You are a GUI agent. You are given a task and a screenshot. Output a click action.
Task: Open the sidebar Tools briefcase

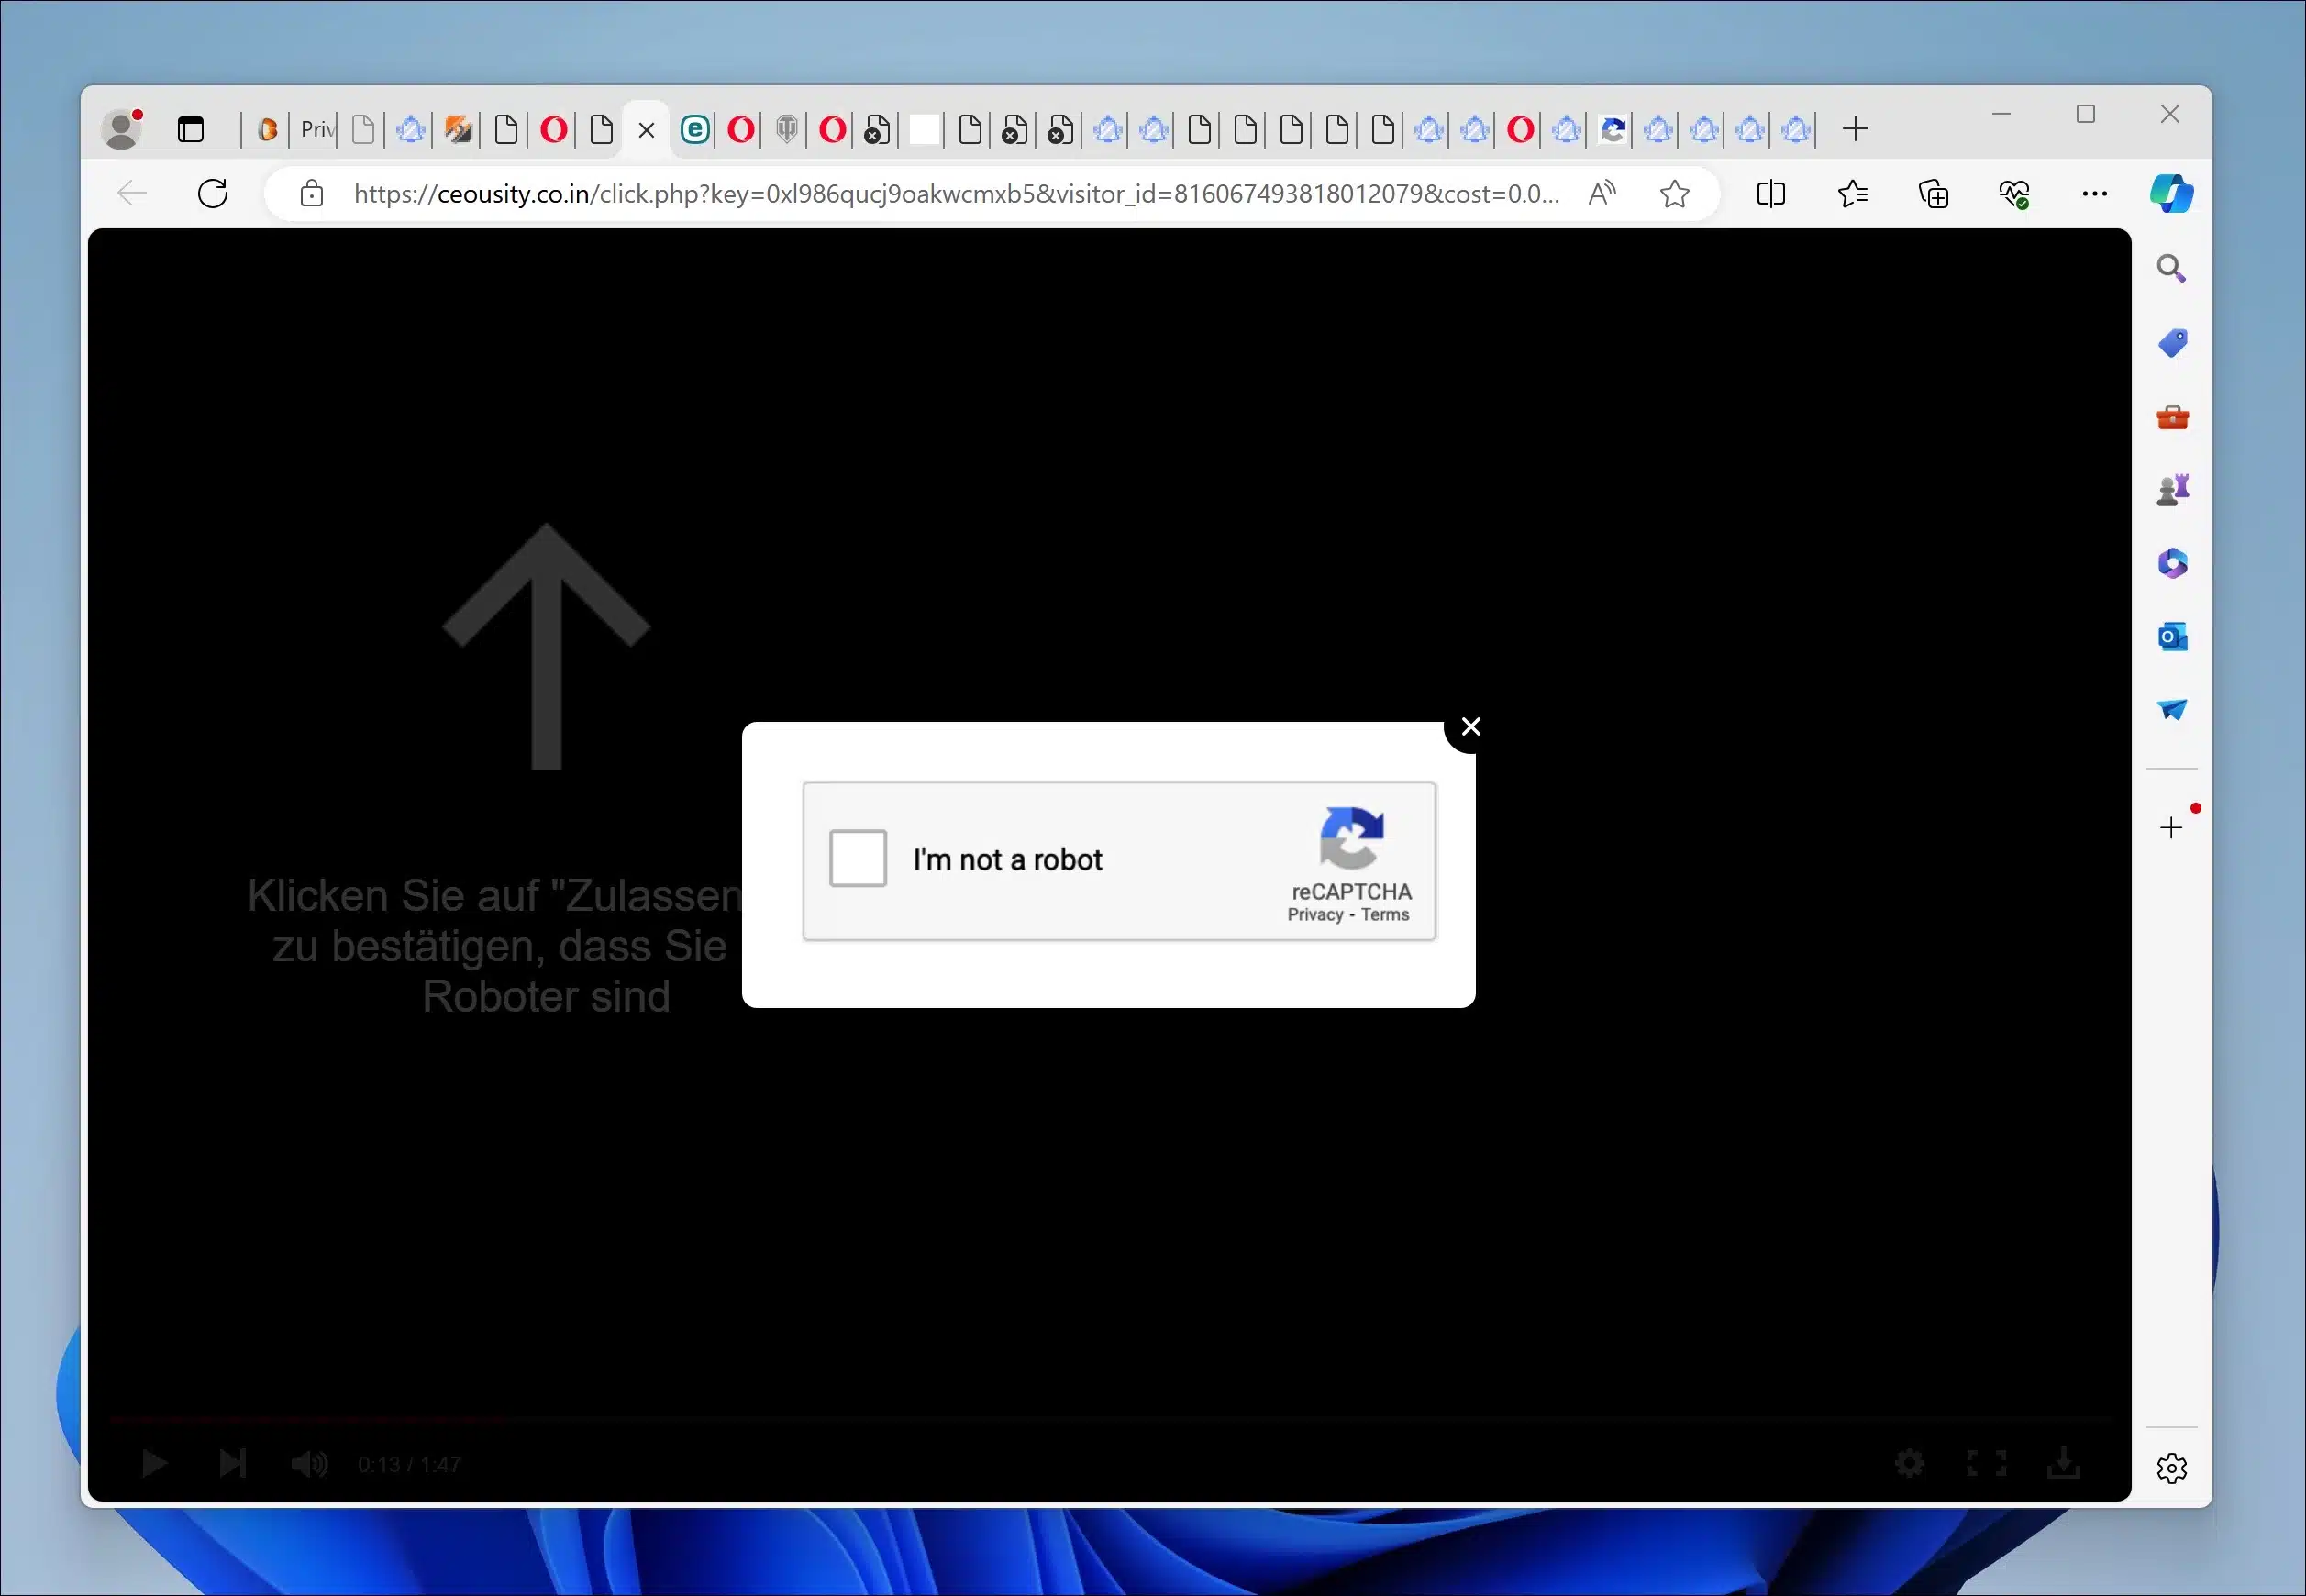coord(2172,417)
